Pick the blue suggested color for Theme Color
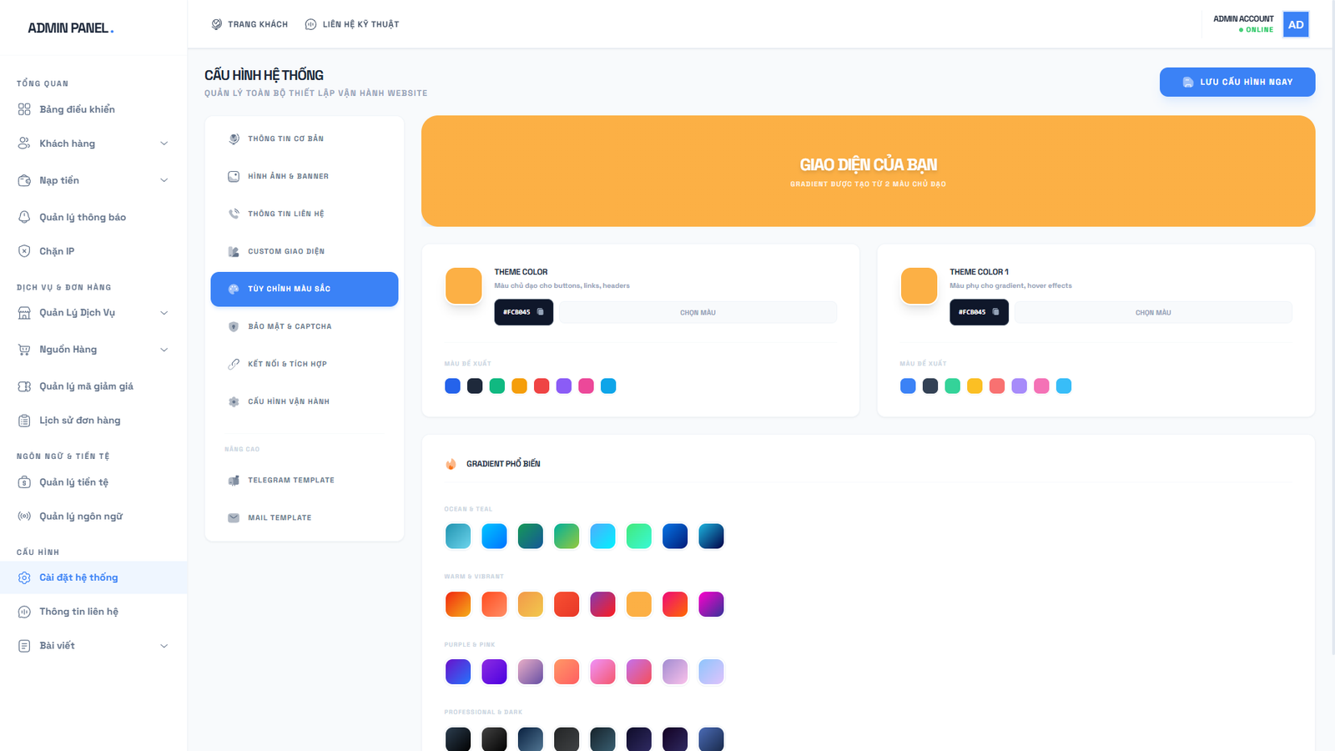The width and height of the screenshot is (1335, 751). coord(452,386)
